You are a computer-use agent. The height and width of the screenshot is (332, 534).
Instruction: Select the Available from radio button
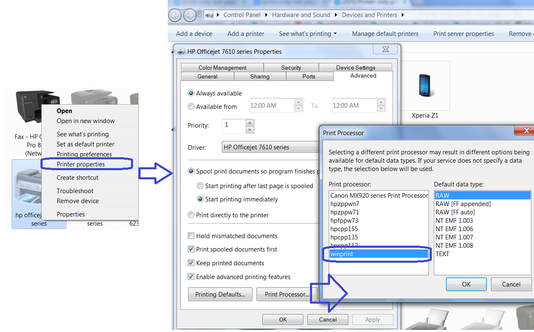tap(191, 107)
